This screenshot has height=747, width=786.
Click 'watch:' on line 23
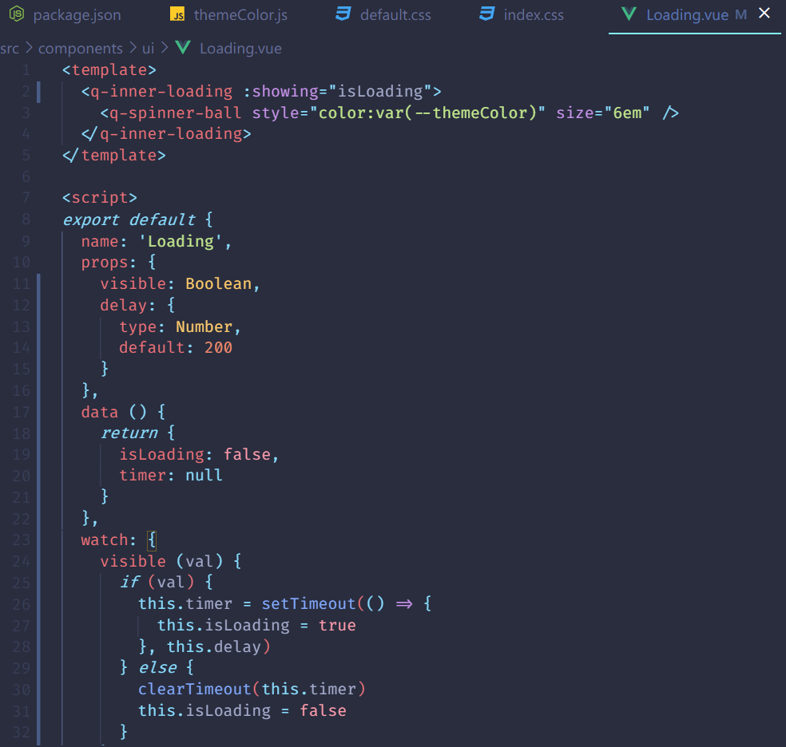[109, 539]
